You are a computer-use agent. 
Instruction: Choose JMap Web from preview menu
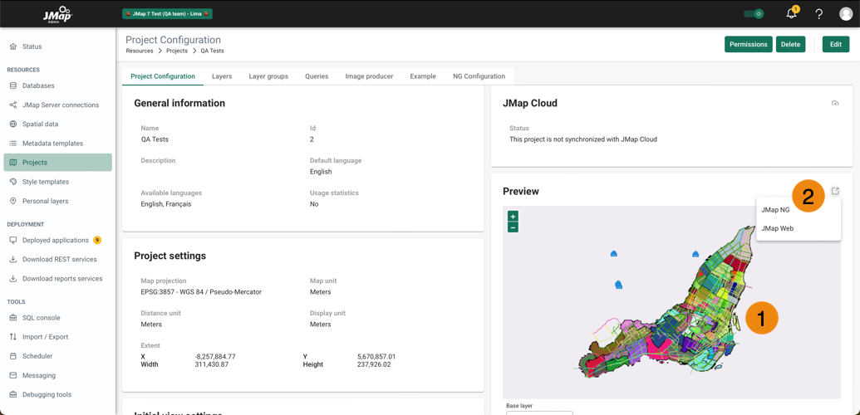[777, 228]
